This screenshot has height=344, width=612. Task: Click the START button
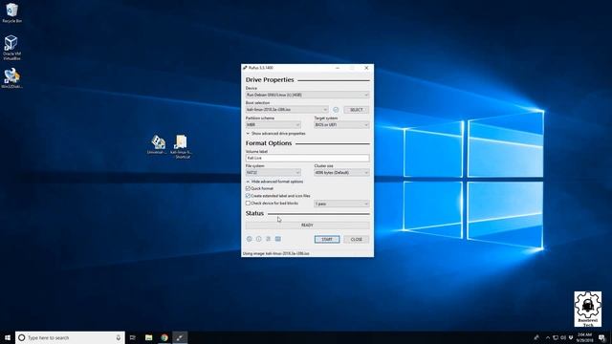point(327,239)
